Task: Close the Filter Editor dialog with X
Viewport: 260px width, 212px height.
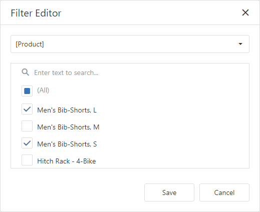Action: click(x=245, y=12)
